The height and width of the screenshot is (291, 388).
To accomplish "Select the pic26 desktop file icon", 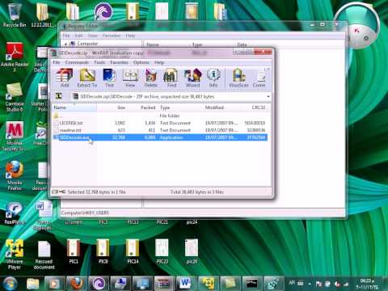I will [x=192, y=251].
